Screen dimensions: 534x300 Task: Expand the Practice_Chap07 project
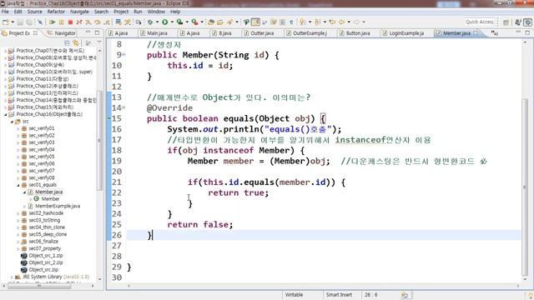pos(5,50)
